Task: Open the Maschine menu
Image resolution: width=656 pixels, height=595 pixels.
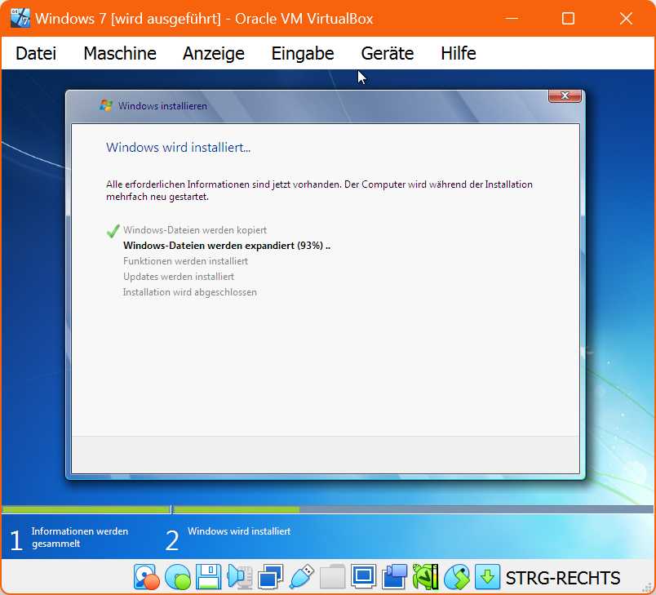Action: tap(120, 53)
